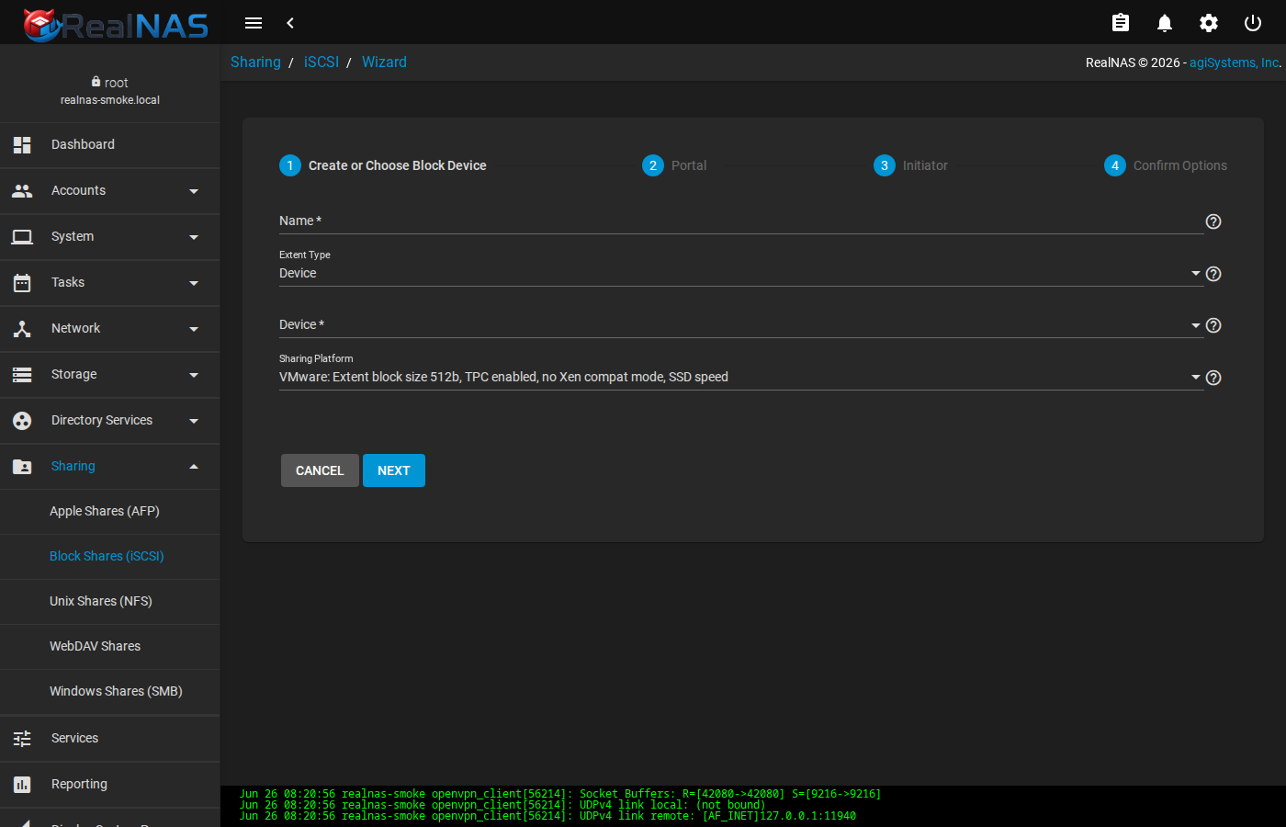Click the Name input field
The width and height of the screenshot is (1286, 827).
[741, 221]
